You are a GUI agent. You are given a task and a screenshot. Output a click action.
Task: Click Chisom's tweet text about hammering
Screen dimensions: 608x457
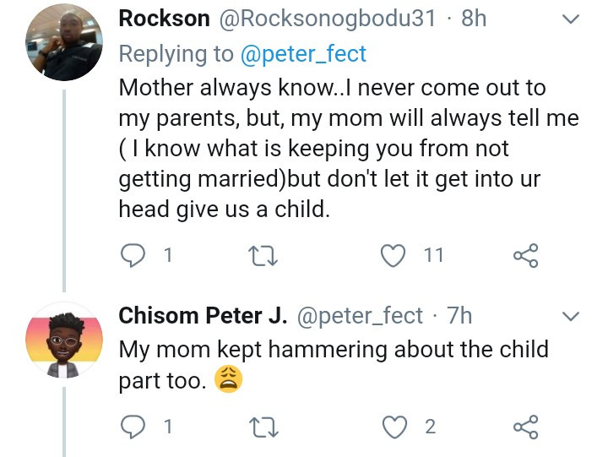click(x=334, y=349)
